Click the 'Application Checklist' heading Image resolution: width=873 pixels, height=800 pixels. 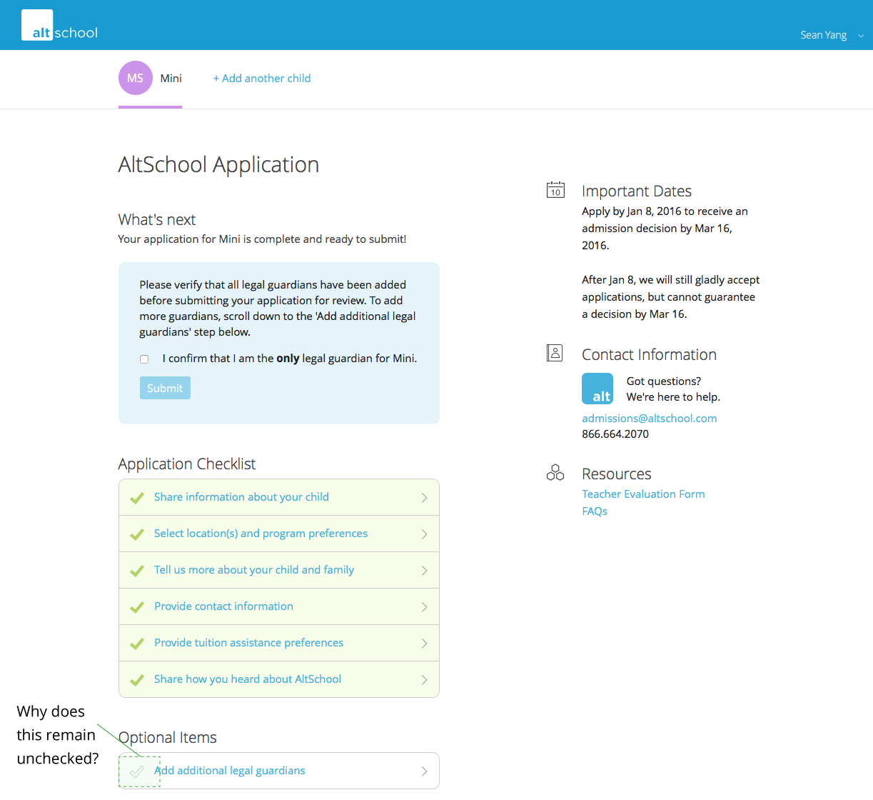click(187, 464)
